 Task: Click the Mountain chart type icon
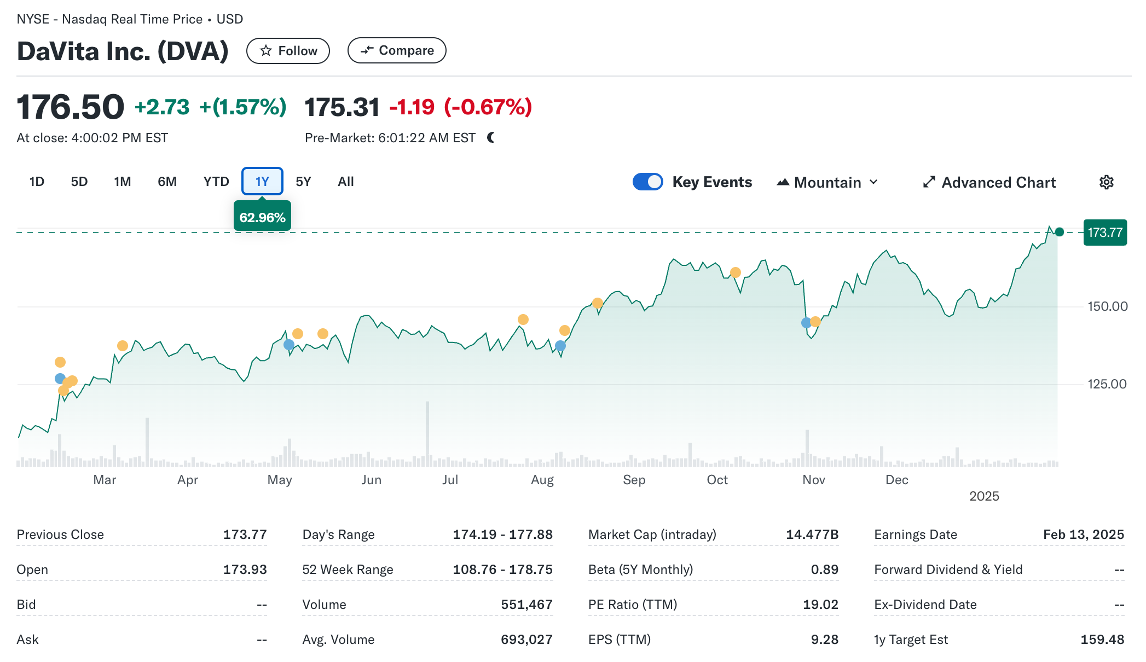tap(783, 182)
